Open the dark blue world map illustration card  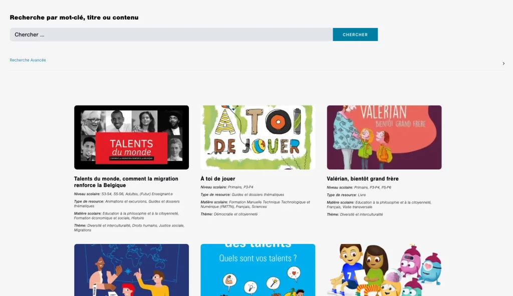tap(132, 270)
